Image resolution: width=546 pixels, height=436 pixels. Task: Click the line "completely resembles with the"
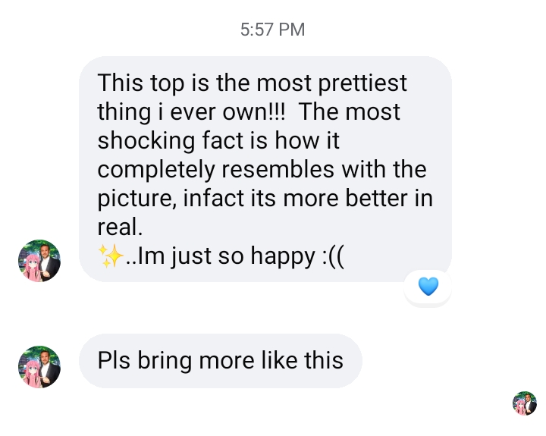tap(262, 169)
